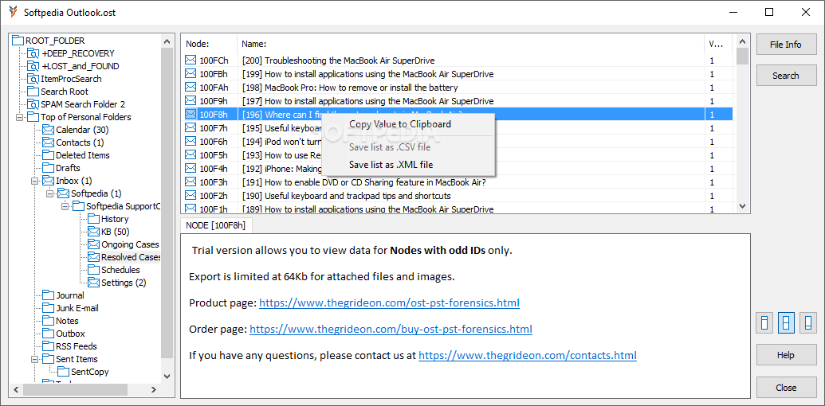825x406 pixels.
Task: Collapse the Inbox (1) tree node
Action: click(x=35, y=181)
